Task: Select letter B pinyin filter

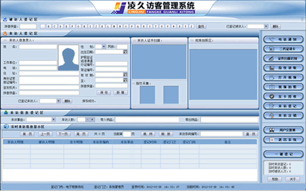Action: coord(48,26)
